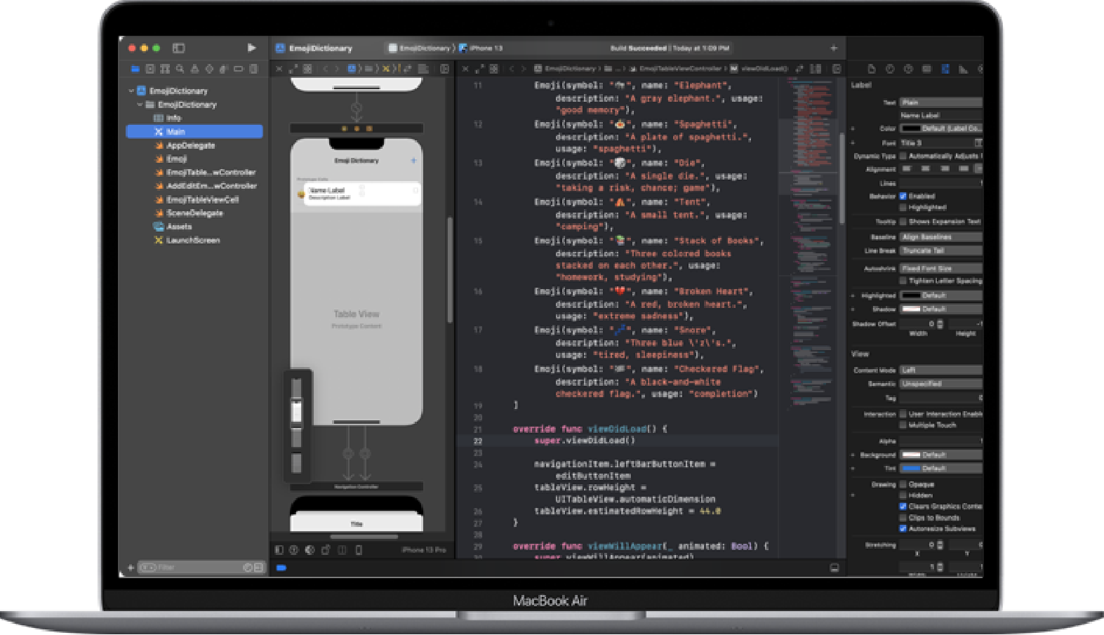The image size is (1104, 635).
Task: Show the Identity inspector icon
Action: coord(926,69)
